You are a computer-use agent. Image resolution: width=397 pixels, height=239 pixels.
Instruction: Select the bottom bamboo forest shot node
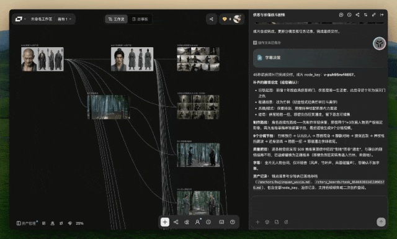pos(198,203)
